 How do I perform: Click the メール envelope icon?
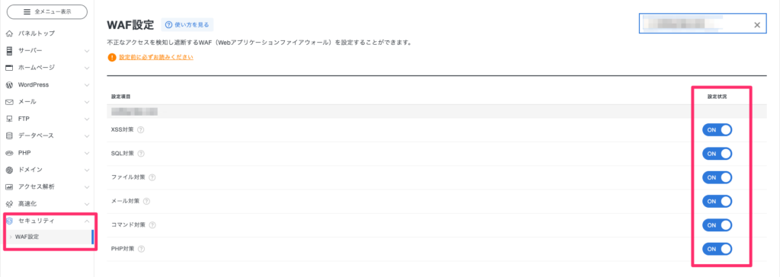(9, 102)
